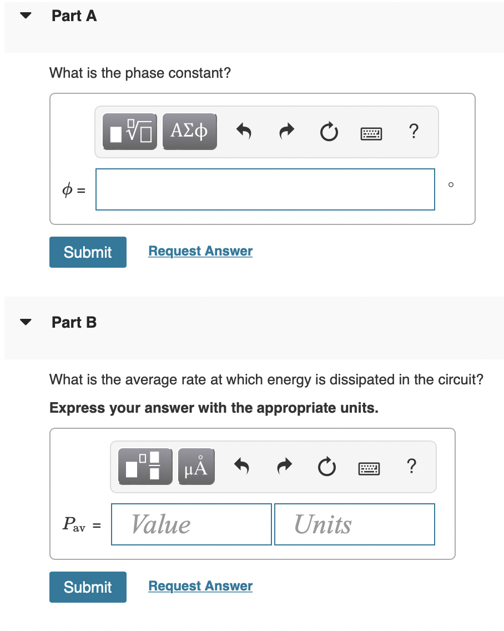Open help question mark in Part B

click(x=411, y=466)
